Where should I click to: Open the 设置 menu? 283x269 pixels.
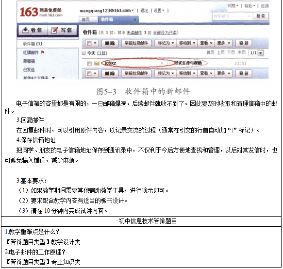click(159, 11)
